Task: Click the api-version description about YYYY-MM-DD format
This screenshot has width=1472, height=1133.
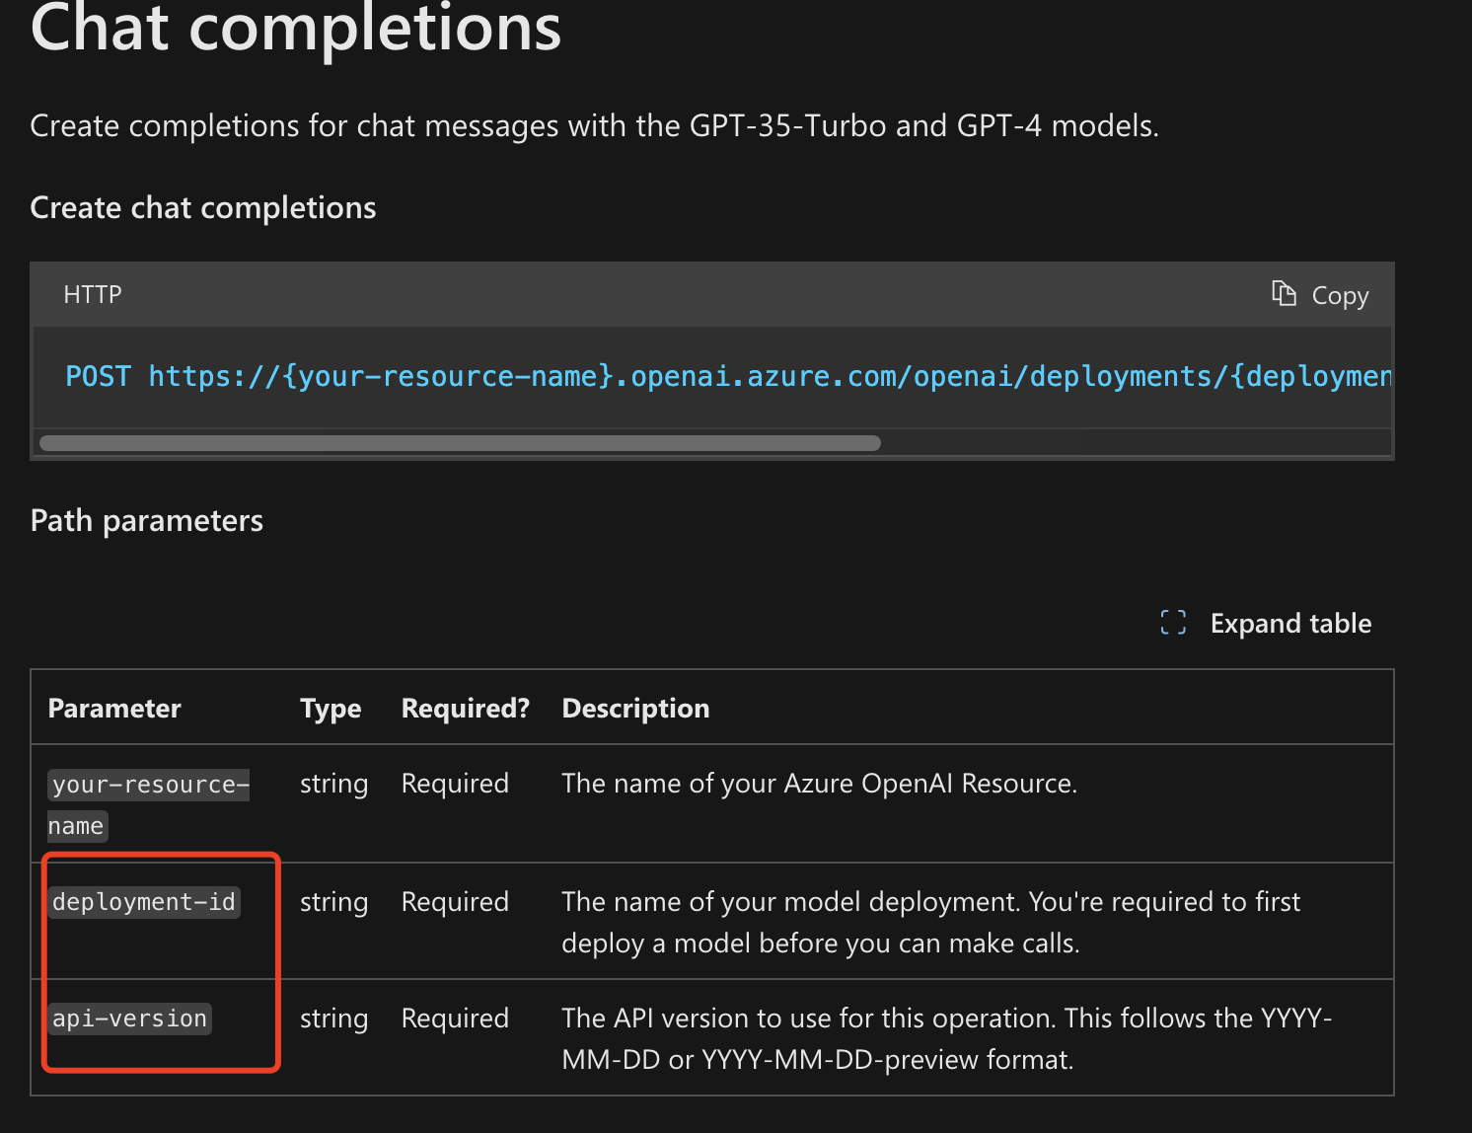Action: click(946, 1038)
